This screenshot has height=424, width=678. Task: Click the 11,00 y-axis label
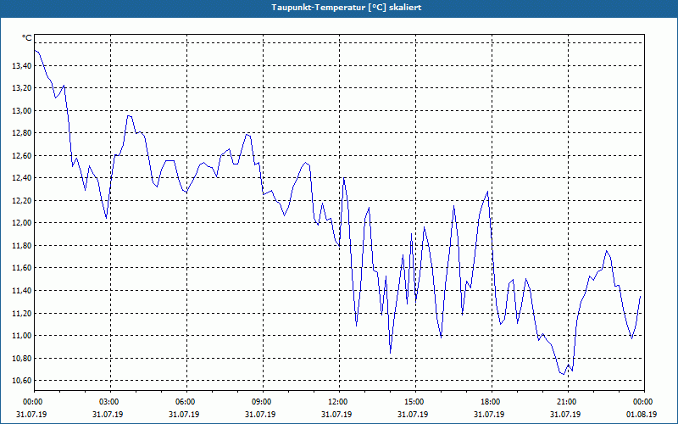(x=22, y=336)
